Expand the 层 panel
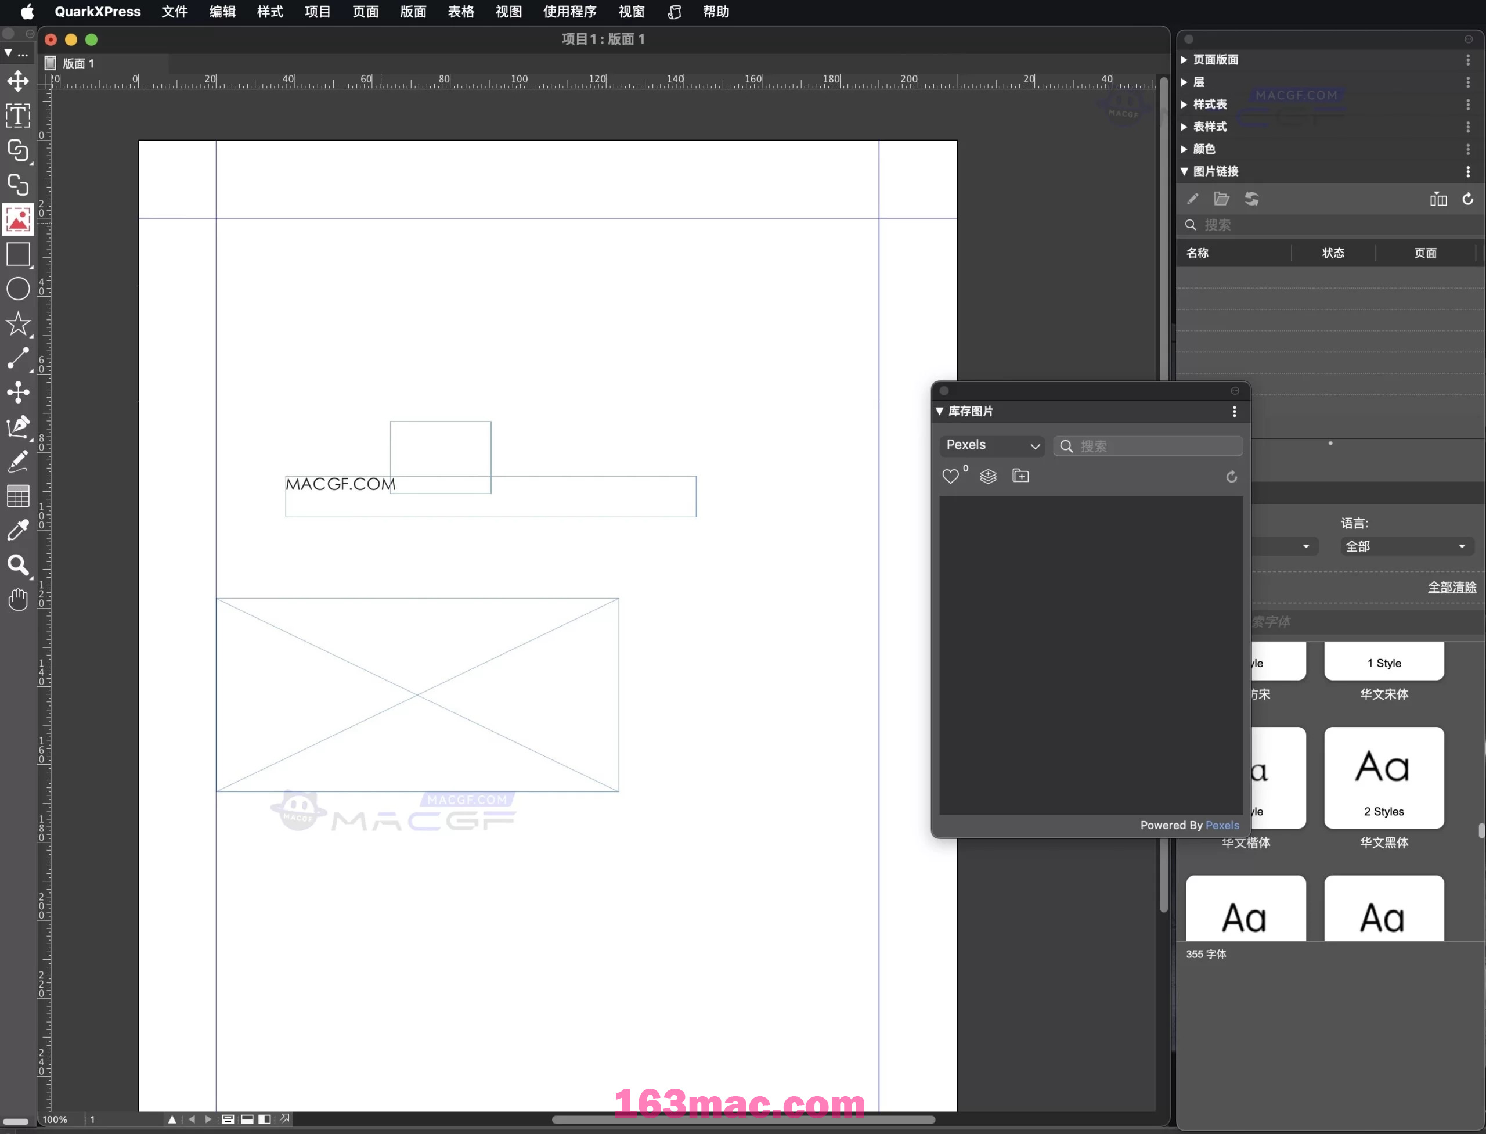1486x1134 pixels. 1184,82
